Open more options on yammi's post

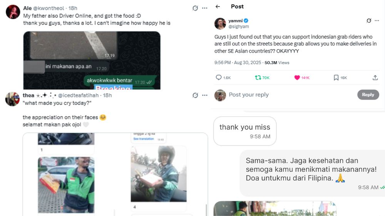pyautogui.click(x=378, y=21)
